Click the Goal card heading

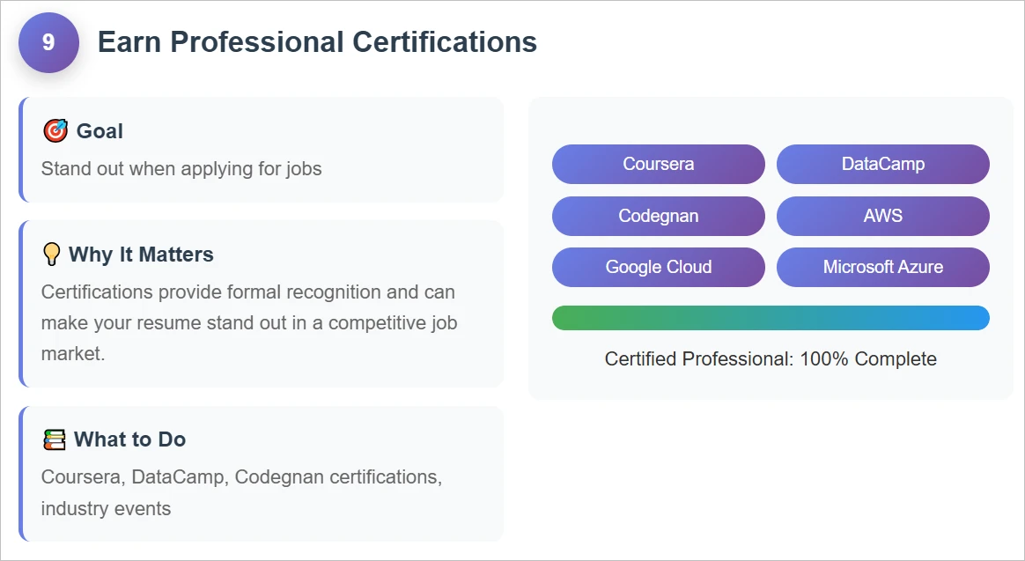(100, 130)
